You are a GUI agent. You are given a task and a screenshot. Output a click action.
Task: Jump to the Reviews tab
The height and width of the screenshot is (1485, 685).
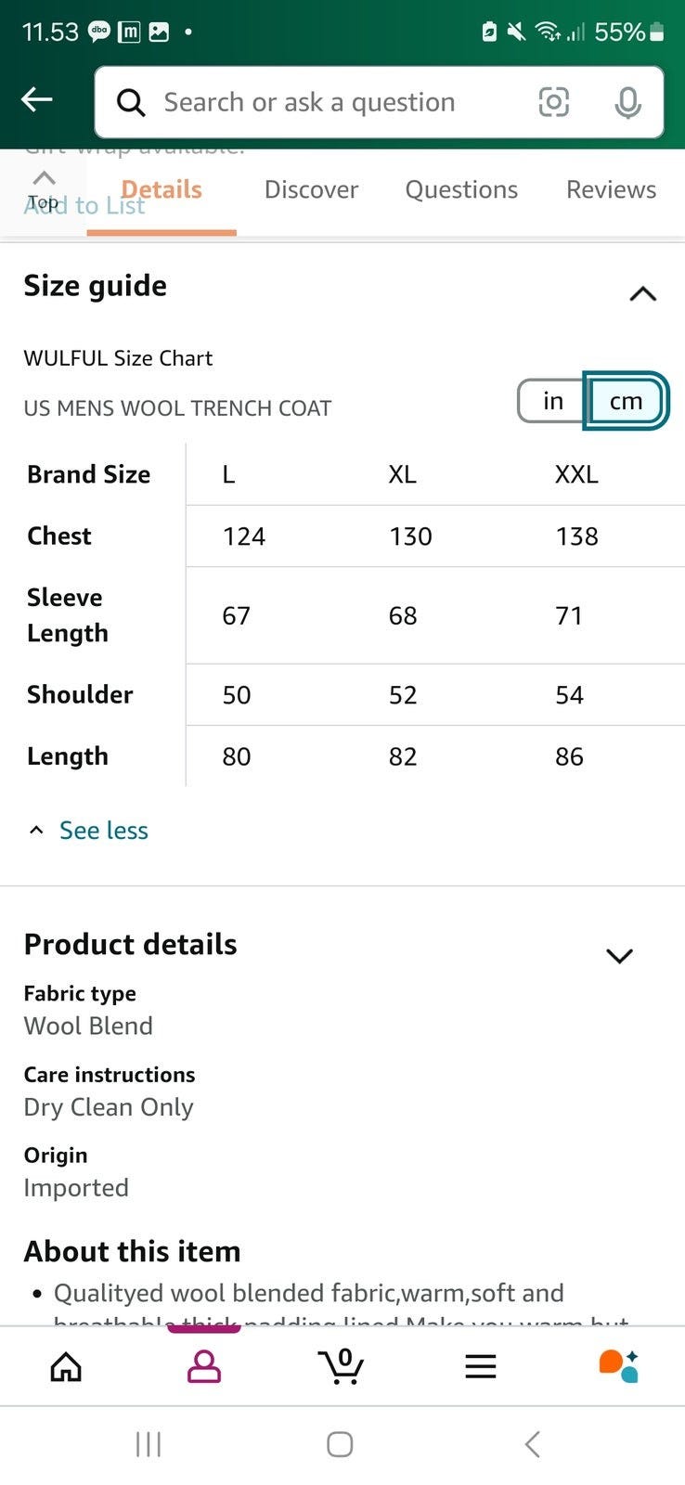click(611, 190)
